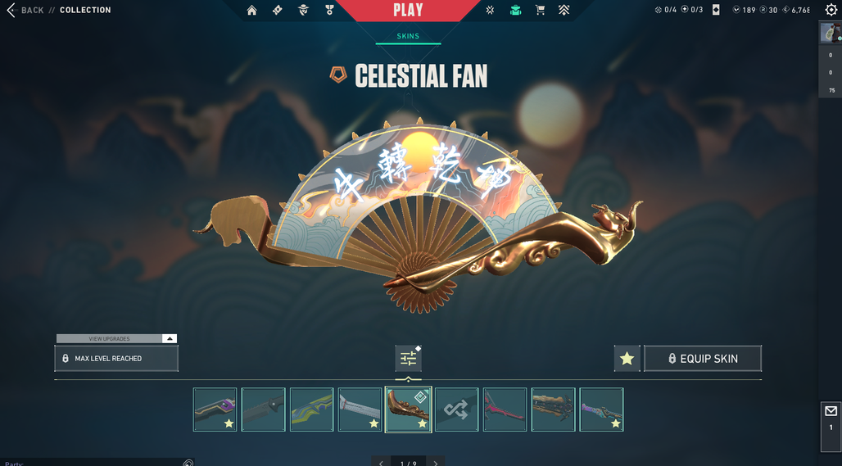
Task: Open the Collection backpack tab
Action: (515, 10)
